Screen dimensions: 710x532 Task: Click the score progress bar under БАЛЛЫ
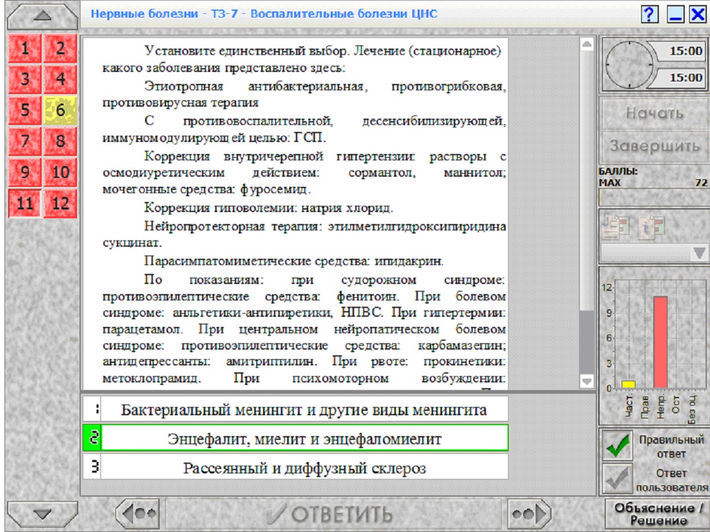coord(654,197)
